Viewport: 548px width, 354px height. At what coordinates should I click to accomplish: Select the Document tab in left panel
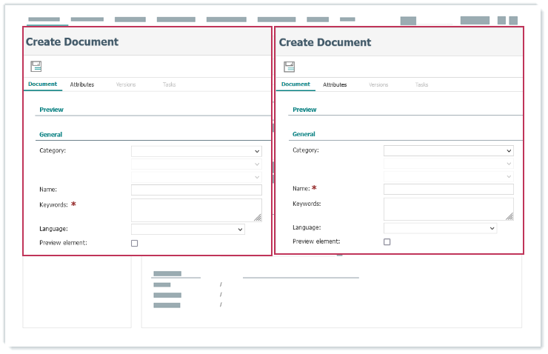pos(42,84)
